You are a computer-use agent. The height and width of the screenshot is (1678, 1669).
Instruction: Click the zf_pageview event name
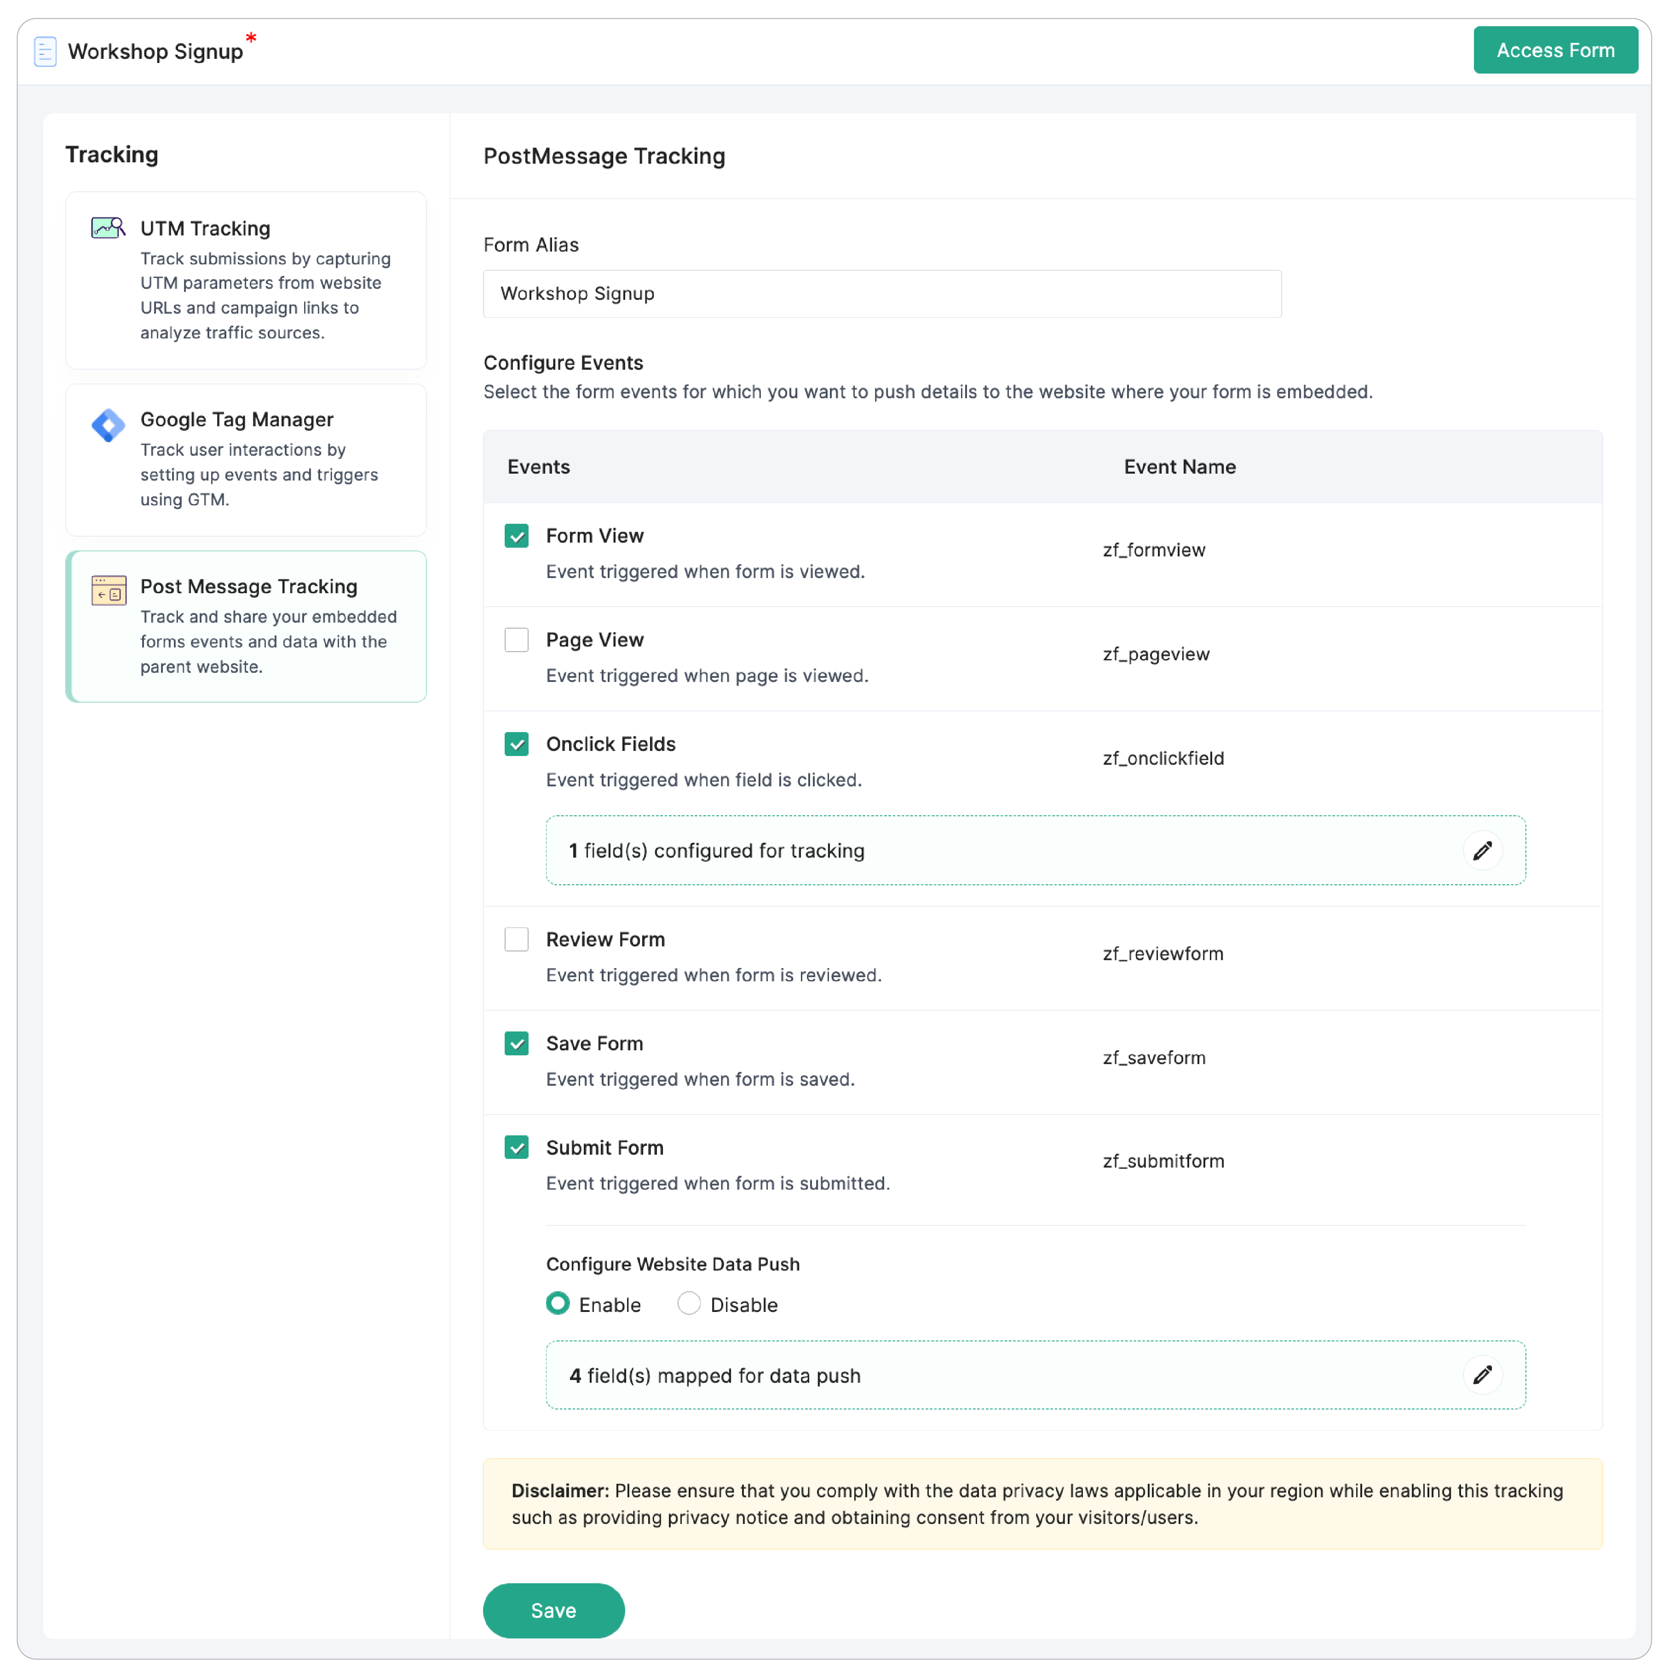pos(1157,654)
